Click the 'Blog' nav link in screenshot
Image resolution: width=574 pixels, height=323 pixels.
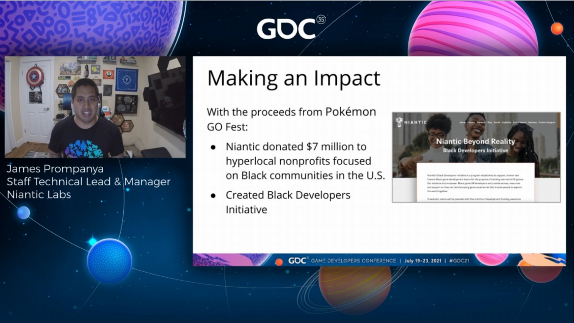point(490,122)
